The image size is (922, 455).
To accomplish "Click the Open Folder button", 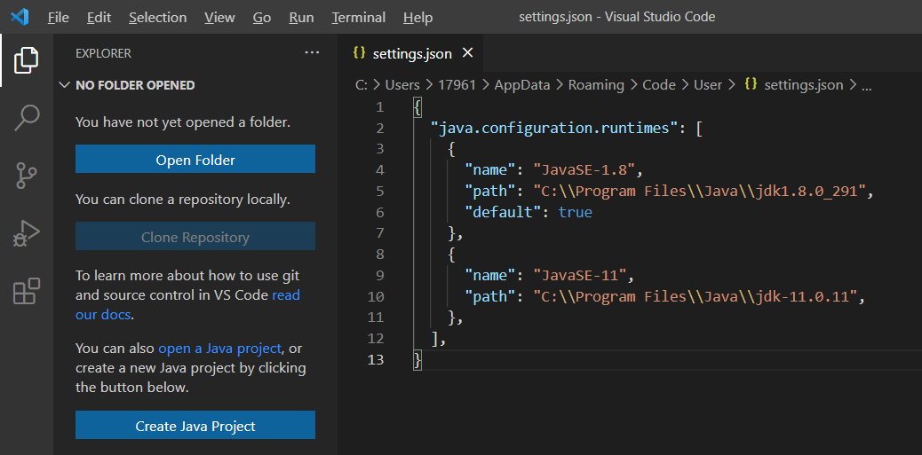I will pos(195,160).
